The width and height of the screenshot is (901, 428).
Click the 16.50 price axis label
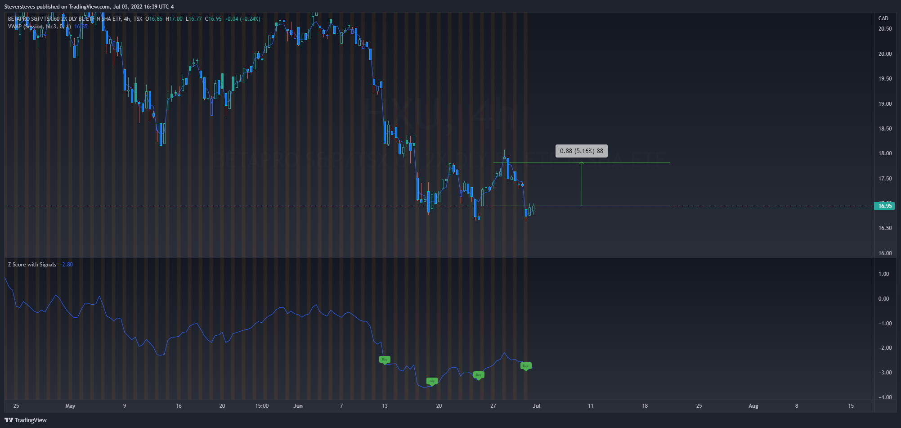[x=885, y=228]
